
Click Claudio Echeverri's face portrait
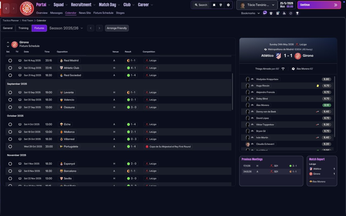(x=248, y=144)
